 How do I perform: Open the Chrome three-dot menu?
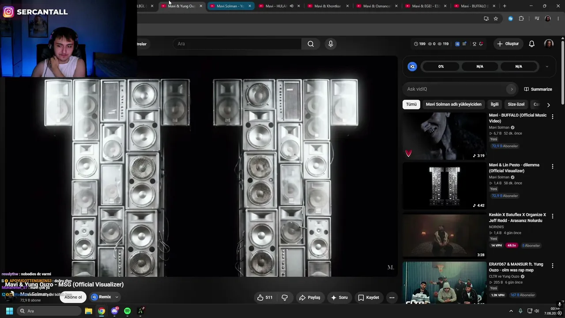point(558,19)
